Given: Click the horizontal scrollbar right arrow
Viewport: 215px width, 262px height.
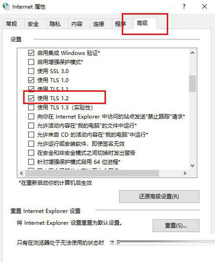Looking at the screenshot, I should 185,173.
